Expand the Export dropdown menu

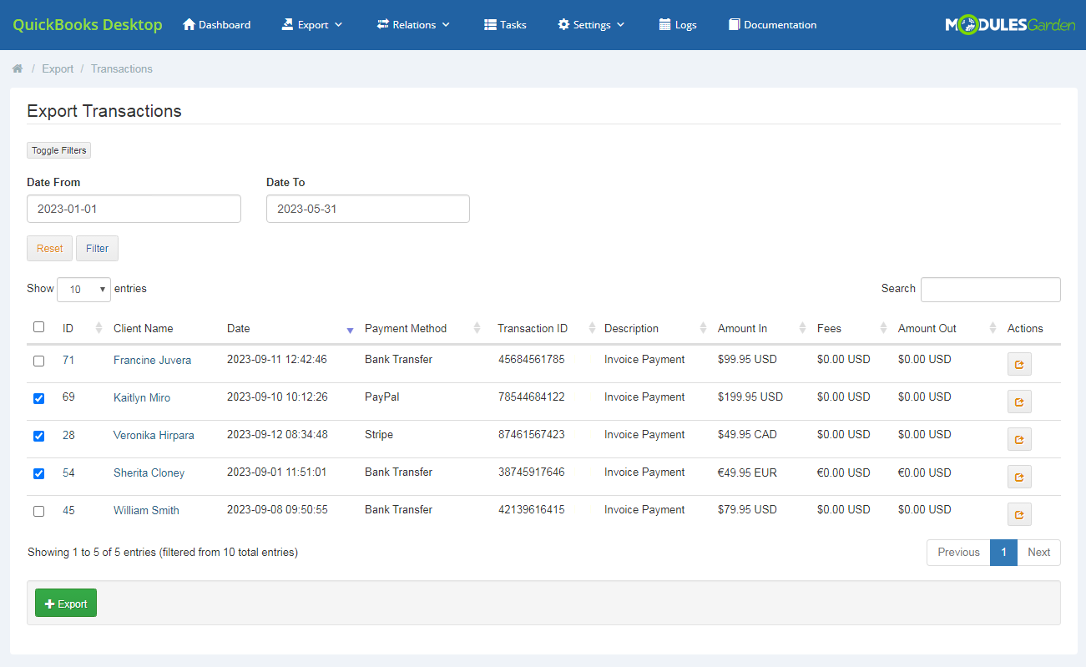pyautogui.click(x=312, y=24)
